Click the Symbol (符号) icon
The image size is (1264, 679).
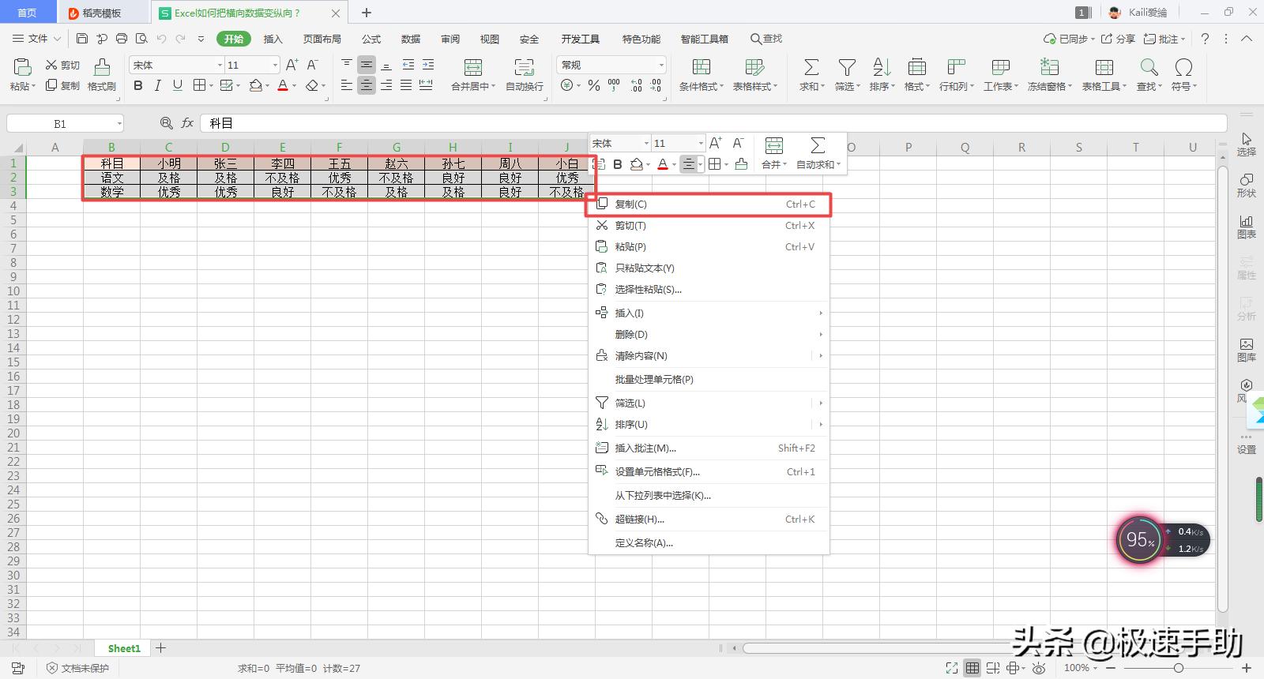point(1183,68)
